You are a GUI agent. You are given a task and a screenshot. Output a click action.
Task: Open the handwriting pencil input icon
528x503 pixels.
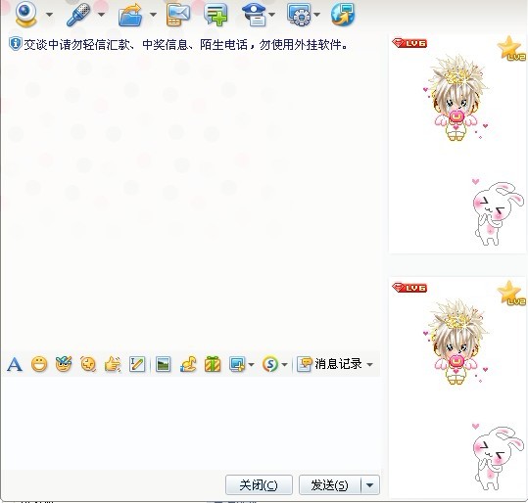tap(137, 364)
